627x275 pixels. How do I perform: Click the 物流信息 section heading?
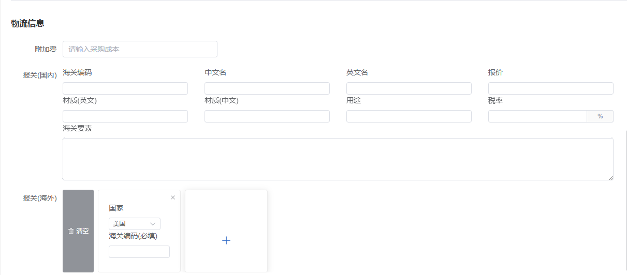click(27, 23)
